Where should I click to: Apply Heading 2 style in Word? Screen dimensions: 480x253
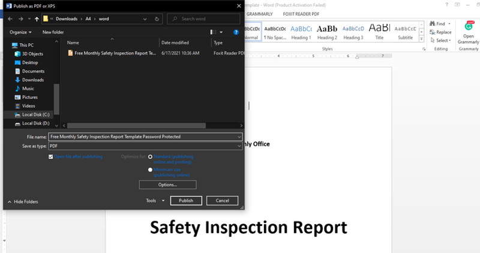[327, 32]
